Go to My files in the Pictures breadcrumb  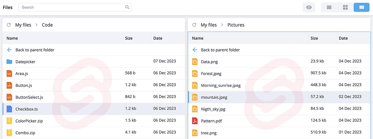(x=209, y=25)
